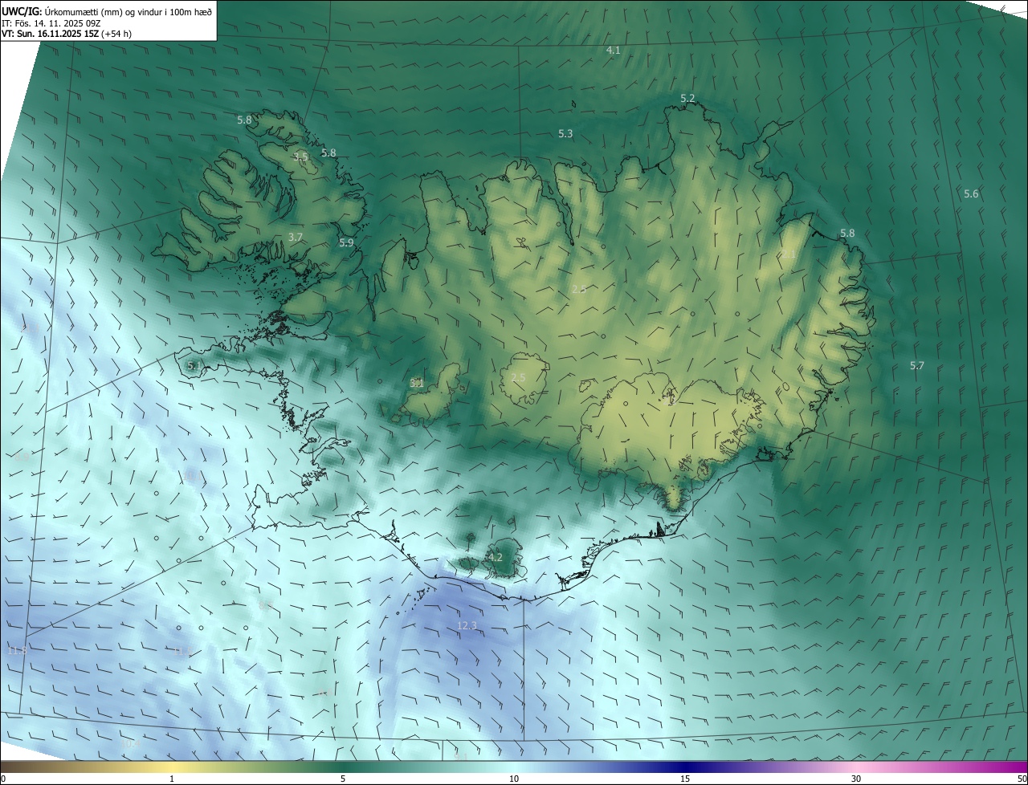Click the IT initial time Fös. 14. 11. 2025 line
Image resolution: width=1028 pixels, height=785 pixels.
51,23
